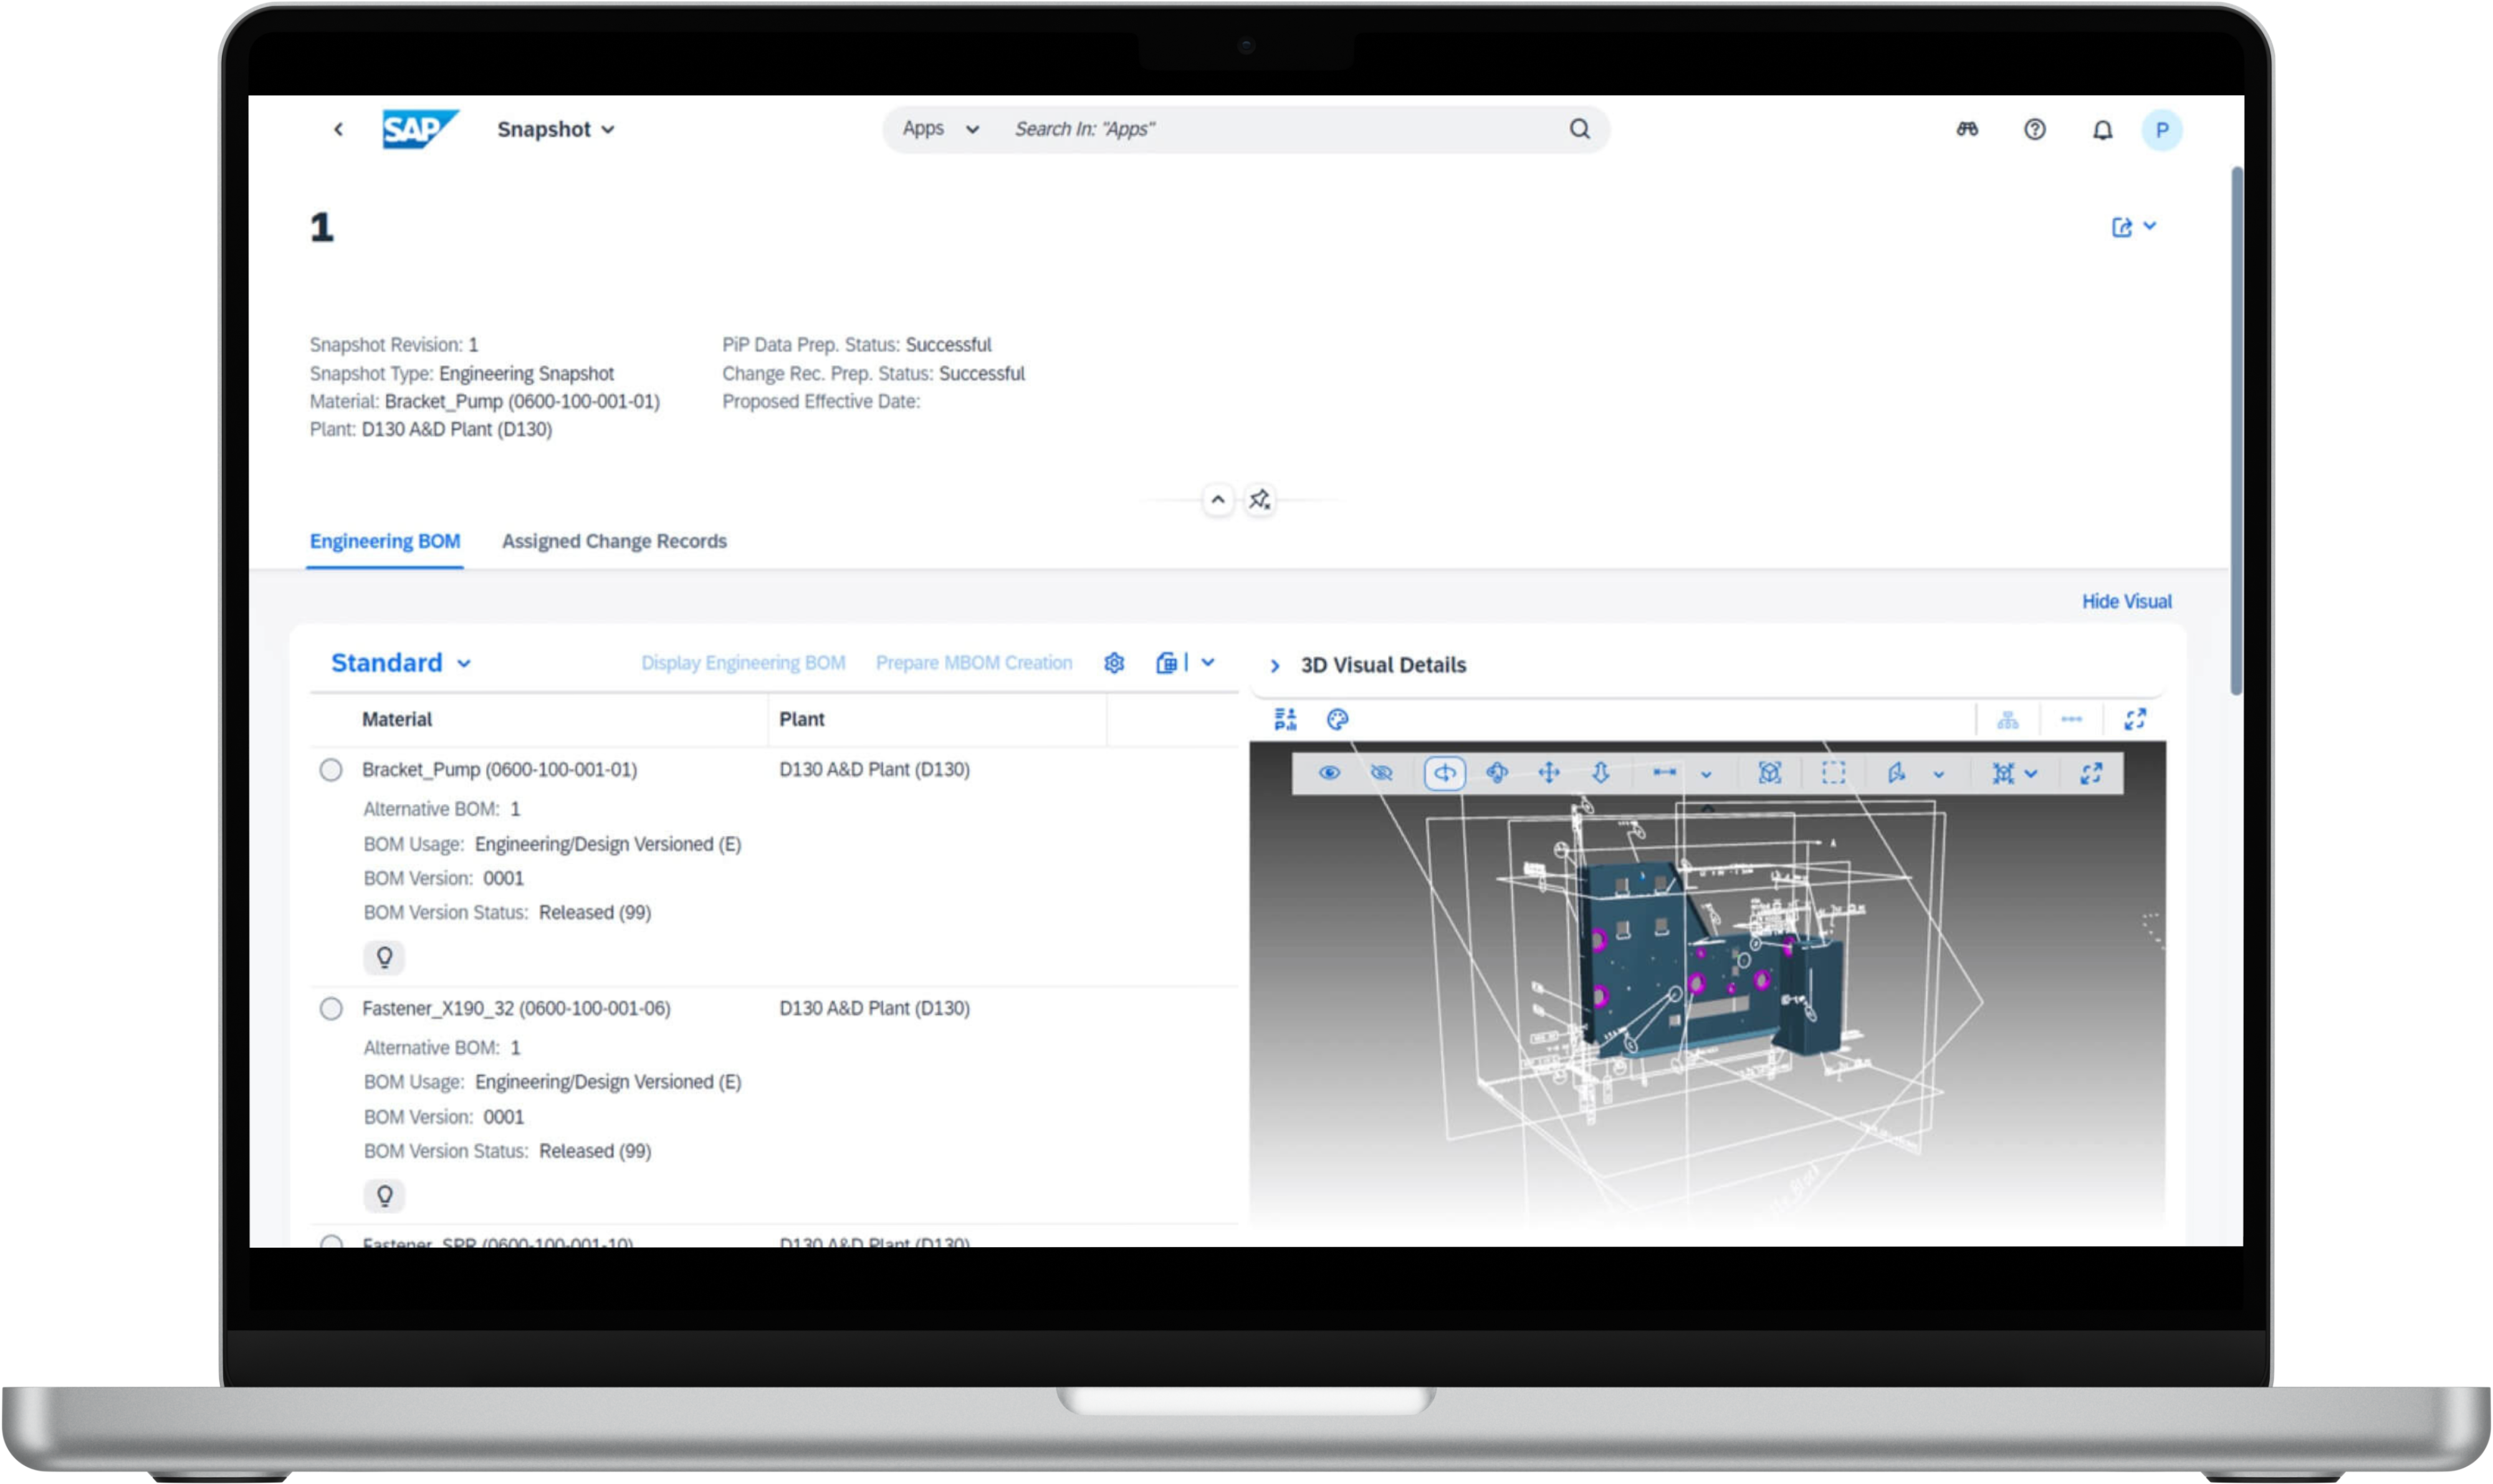The height and width of the screenshot is (1484, 2493).
Task: Click the fit-to-view cube icon
Action: [1769, 773]
